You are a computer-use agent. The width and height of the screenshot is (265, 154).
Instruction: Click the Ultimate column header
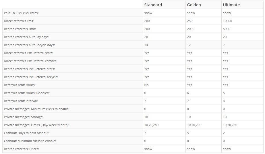click(x=231, y=5)
